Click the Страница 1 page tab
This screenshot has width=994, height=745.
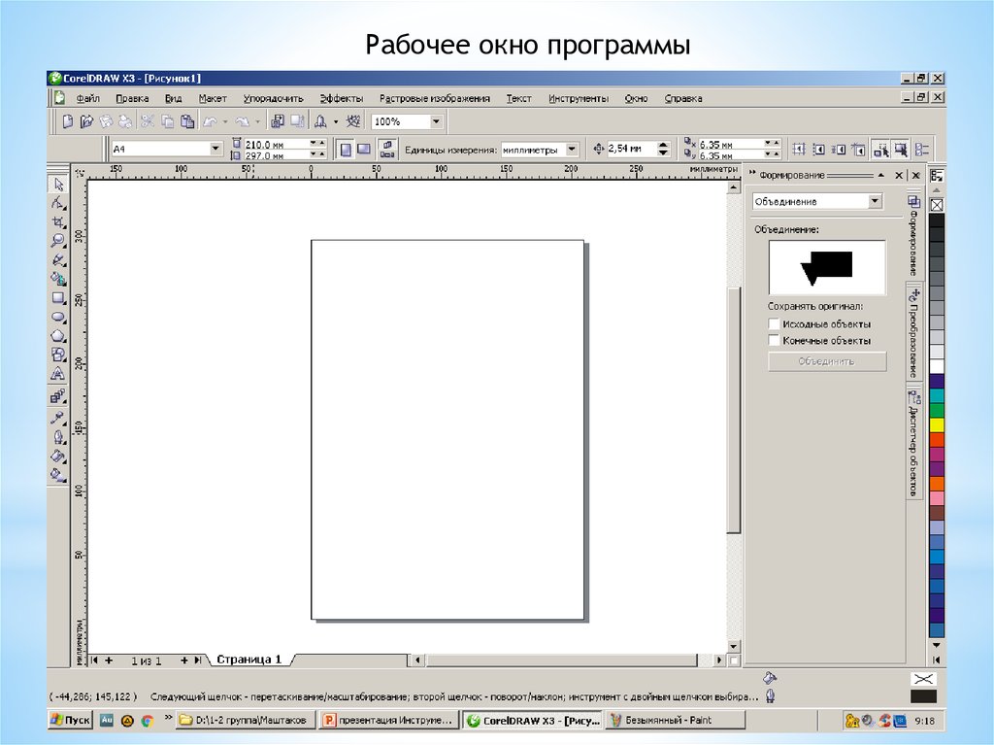248,660
